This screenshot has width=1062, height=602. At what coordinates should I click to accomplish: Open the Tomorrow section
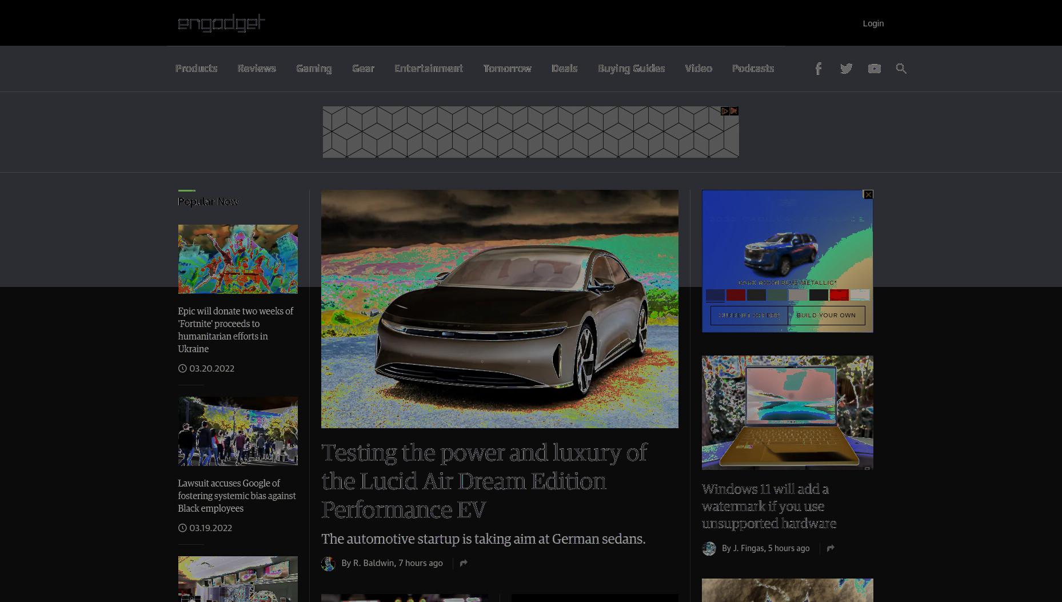coord(507,69)
